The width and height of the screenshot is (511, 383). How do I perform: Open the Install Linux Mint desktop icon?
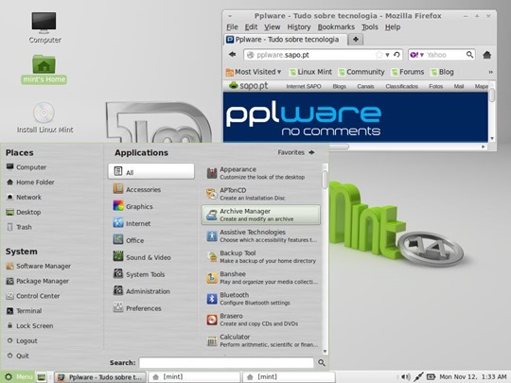point(44,117)
